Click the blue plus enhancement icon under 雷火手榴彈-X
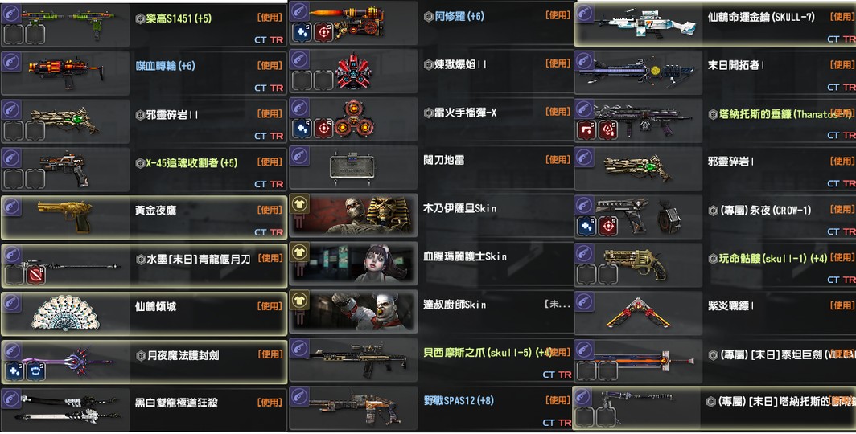Screen dimensions: 856x434 (302, 129)
